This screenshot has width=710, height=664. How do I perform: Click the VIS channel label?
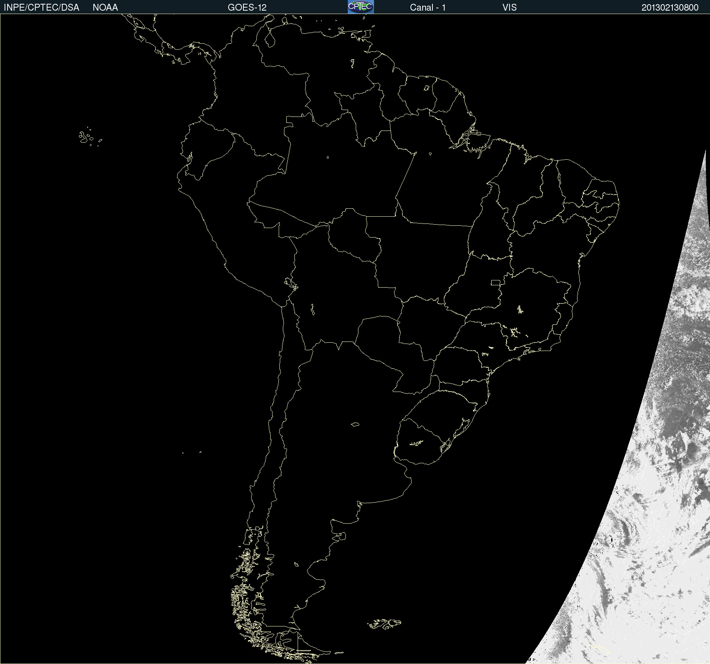(510, 8)
